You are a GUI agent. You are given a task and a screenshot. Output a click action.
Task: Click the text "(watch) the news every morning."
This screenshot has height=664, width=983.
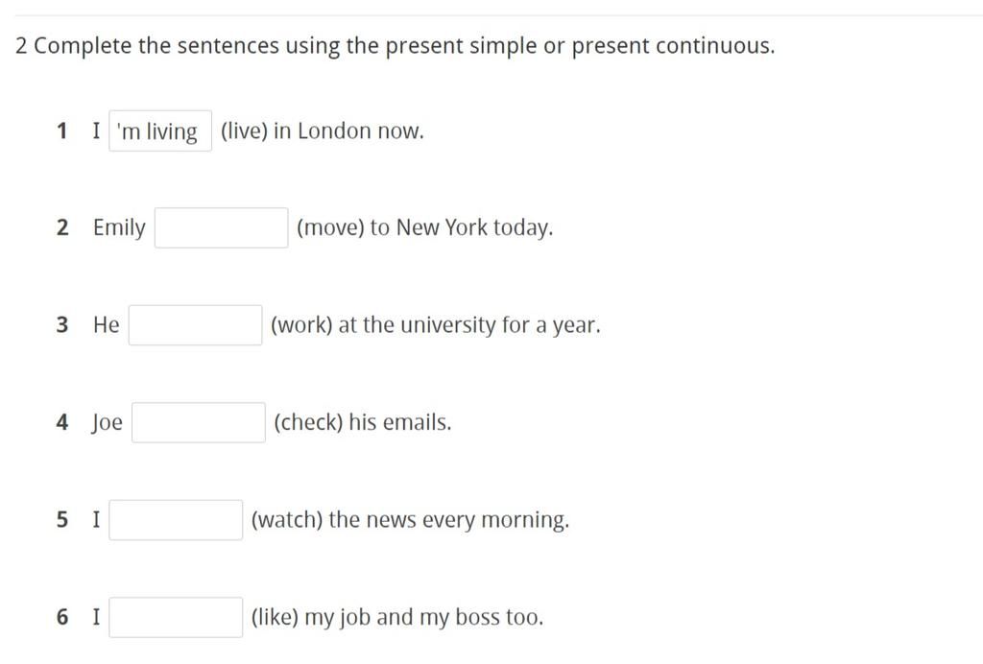pos(410,520)
